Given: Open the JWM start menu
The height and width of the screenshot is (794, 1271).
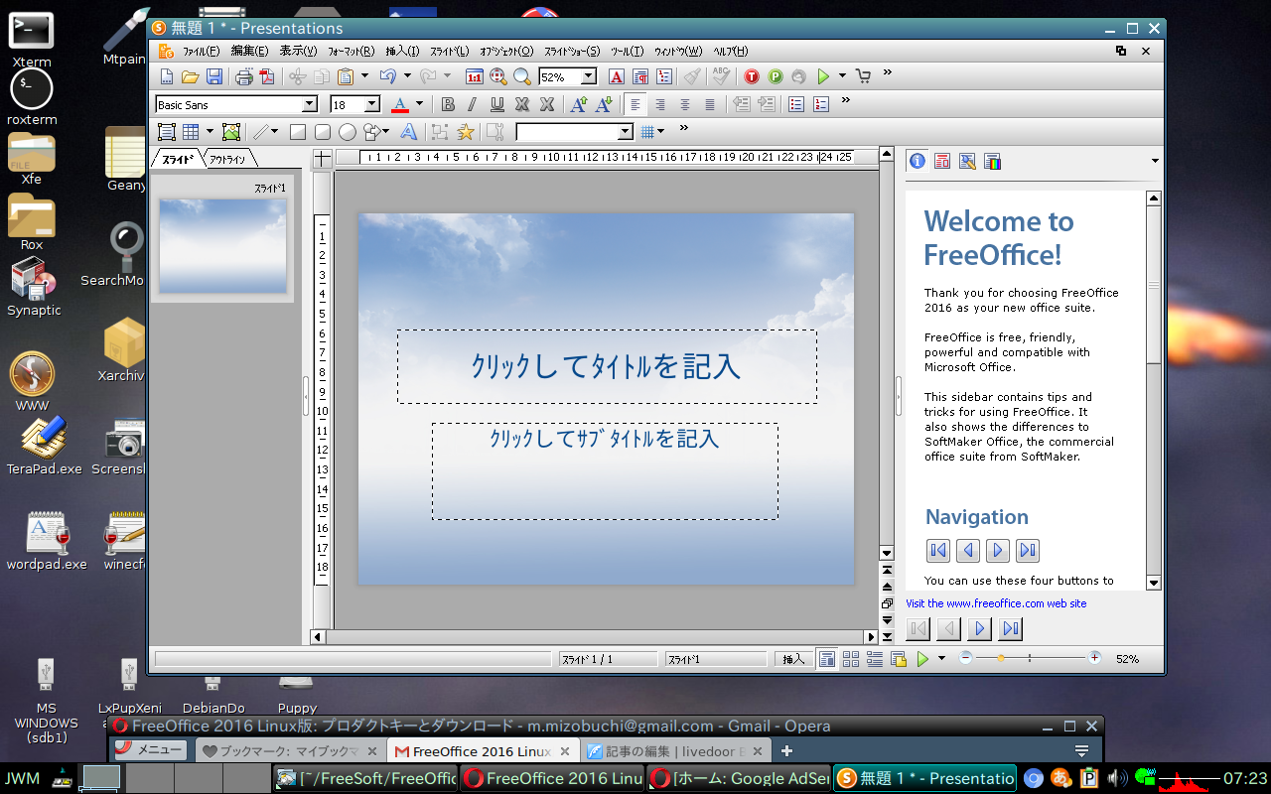Looking at the screenshot, I should point(23,778).
